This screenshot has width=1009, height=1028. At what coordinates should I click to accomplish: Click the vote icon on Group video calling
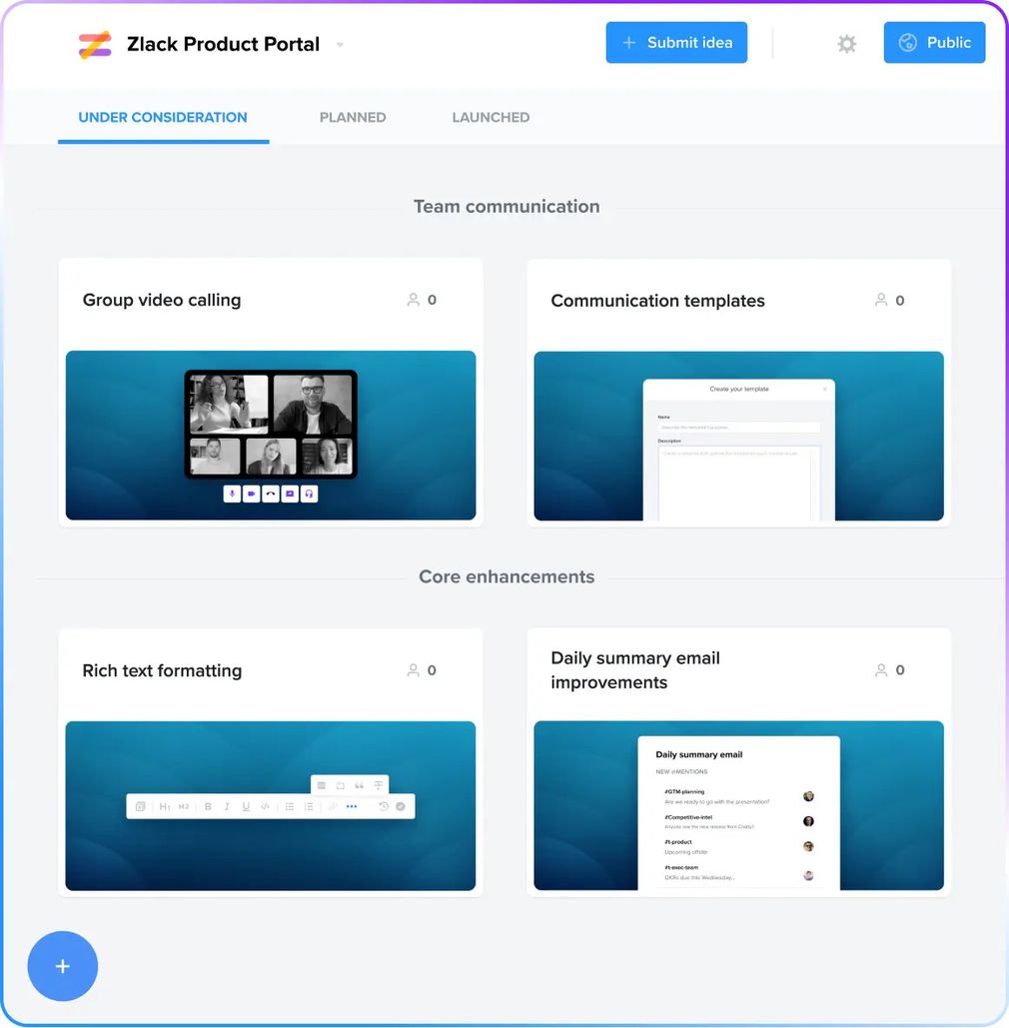[x=413, y=300]
